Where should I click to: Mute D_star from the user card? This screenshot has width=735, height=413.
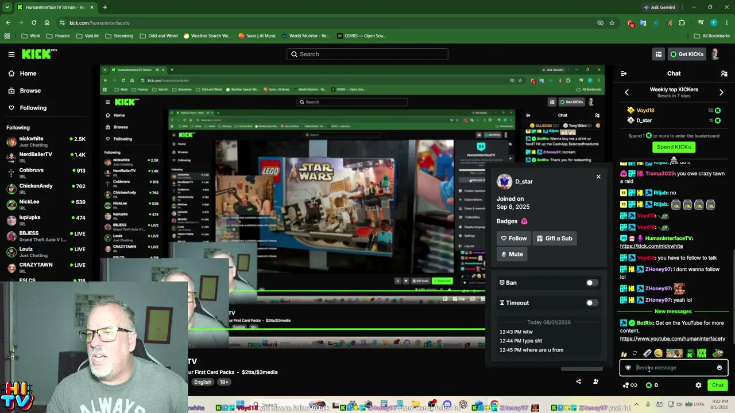click(512, 254)
